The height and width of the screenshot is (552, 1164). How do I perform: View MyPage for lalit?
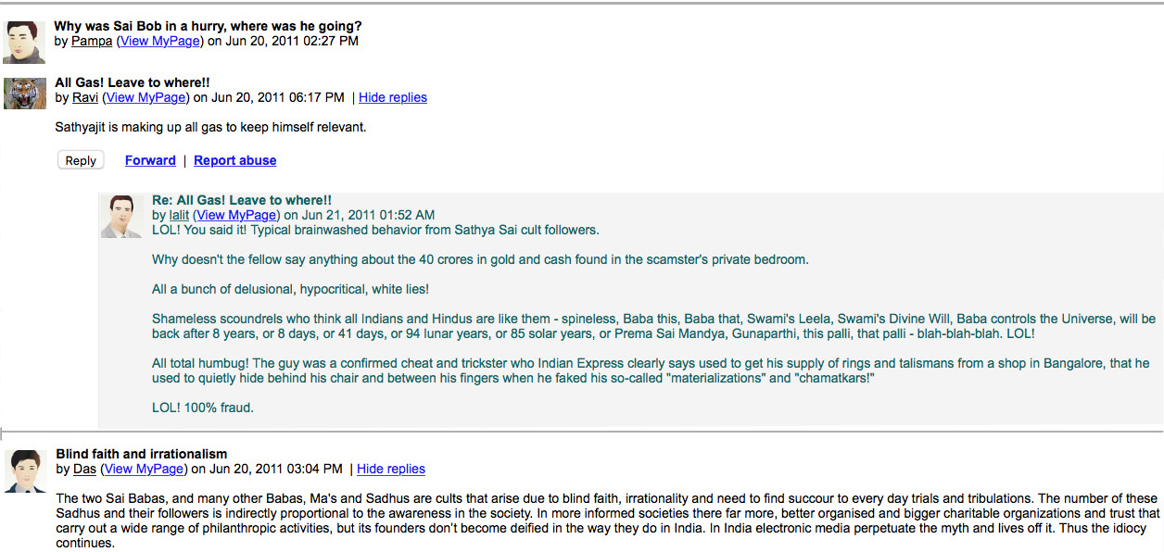click(236, 215)
